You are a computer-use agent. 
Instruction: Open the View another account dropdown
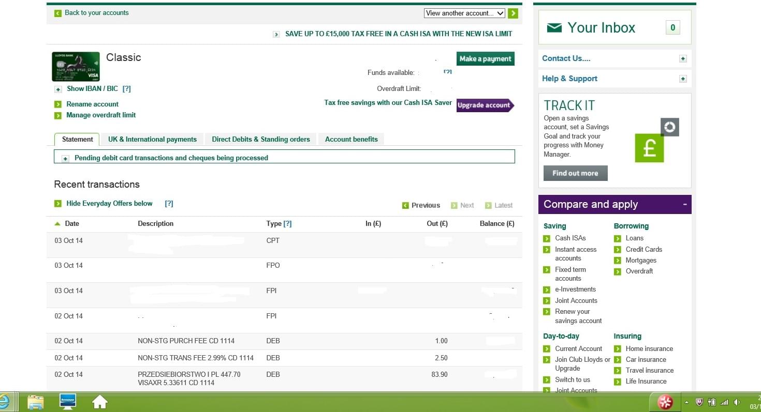(x=464, y=13)
